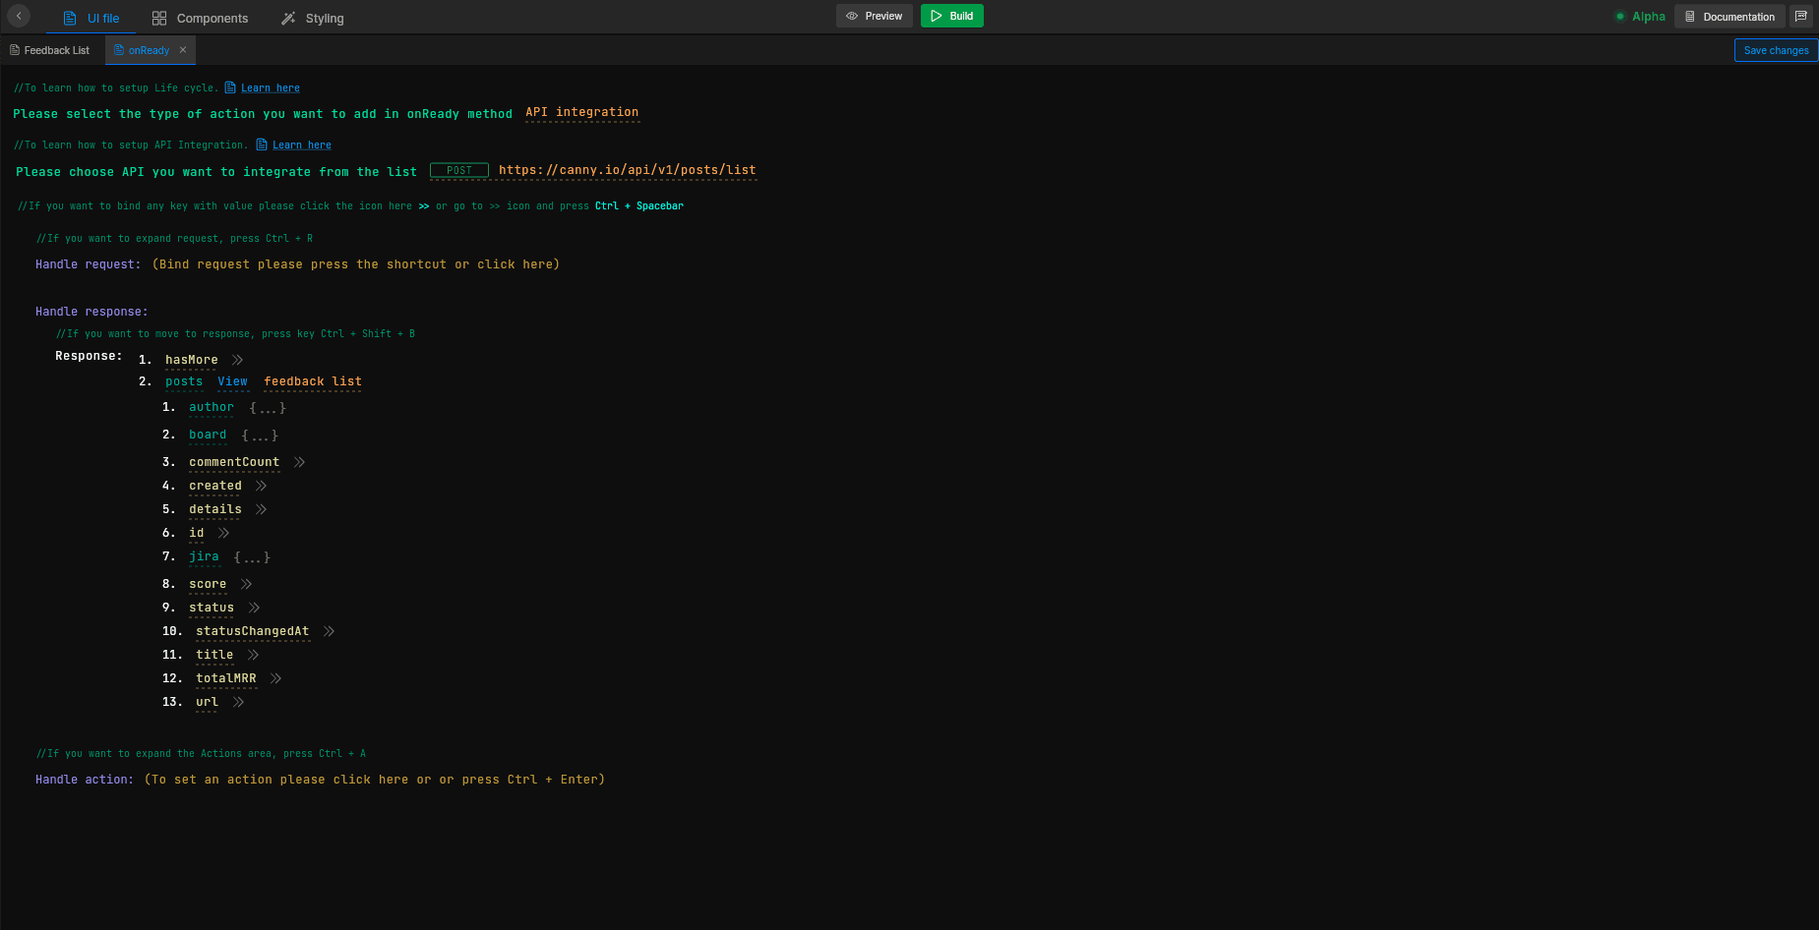Screen dimensions: 1819x930
Task: Expand the hasMore response field
Action: pos(236,359)
